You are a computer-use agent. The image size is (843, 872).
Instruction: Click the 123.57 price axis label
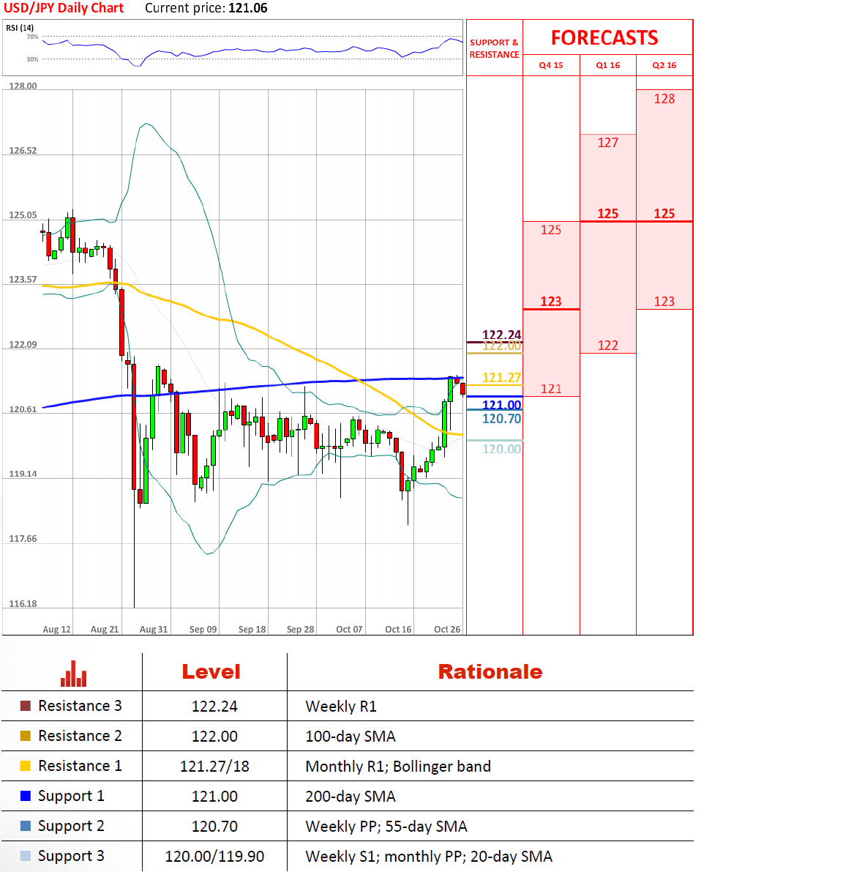pos(23,280)
